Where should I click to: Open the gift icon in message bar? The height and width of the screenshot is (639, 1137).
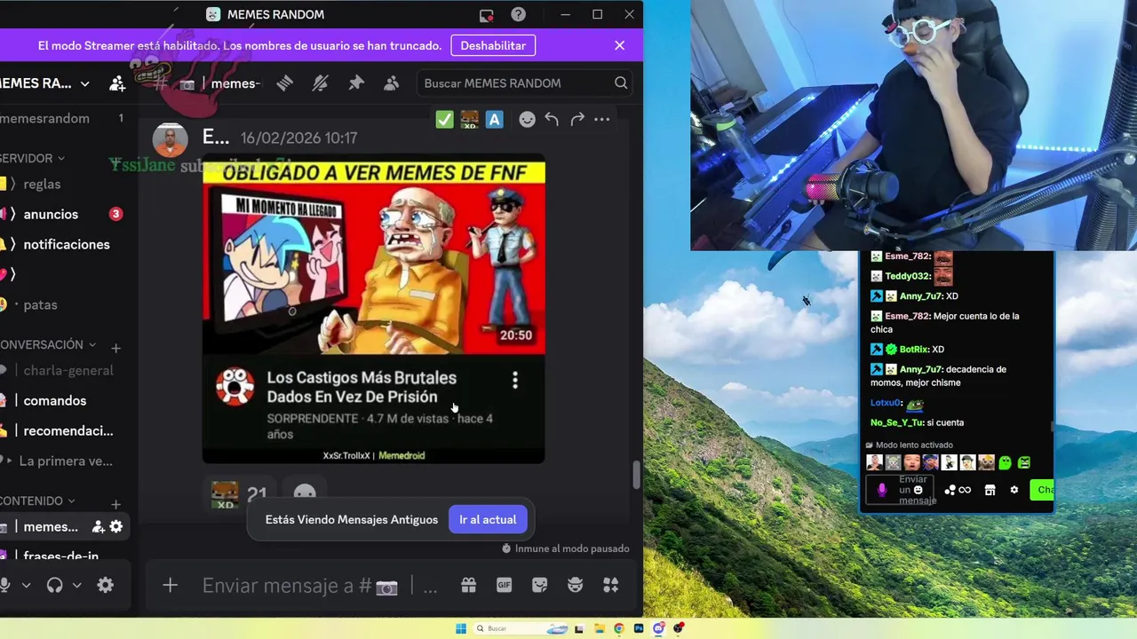click(x=468, y=585)
